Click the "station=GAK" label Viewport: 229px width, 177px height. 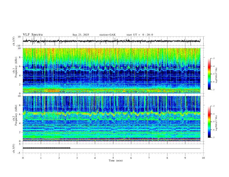point(107,35)
